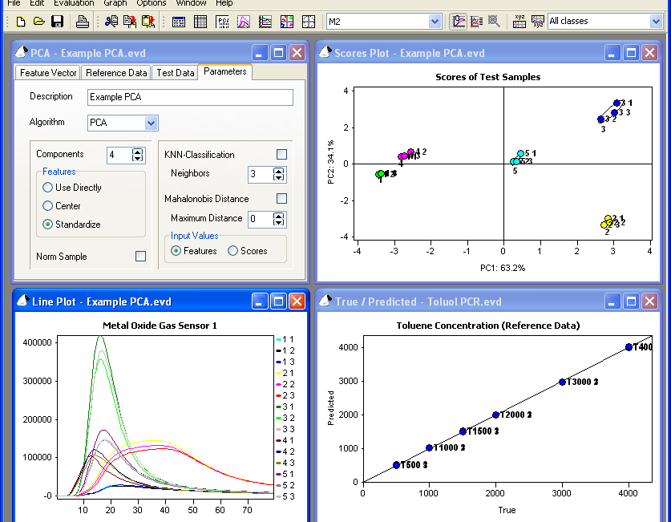671x522 pixels.
Task: Open a file with the folder icon
Action: pyautogui.click(x=39, y=22)
